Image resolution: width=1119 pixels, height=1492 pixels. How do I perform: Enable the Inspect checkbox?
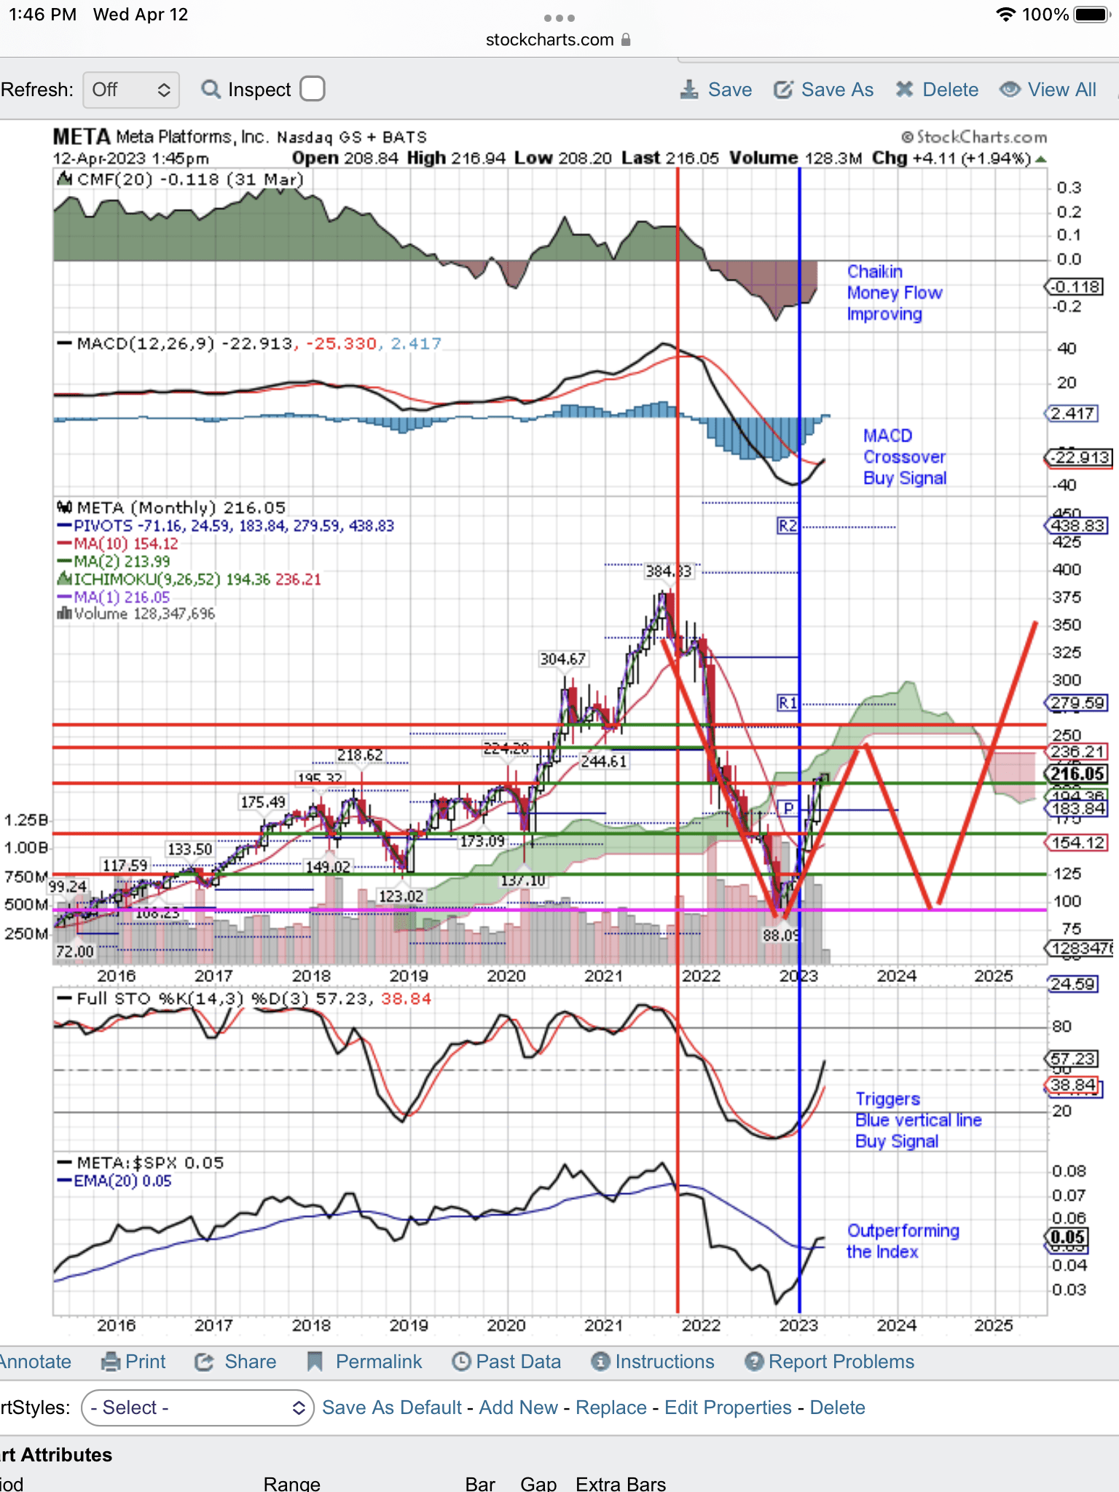[x=313, y=89]
